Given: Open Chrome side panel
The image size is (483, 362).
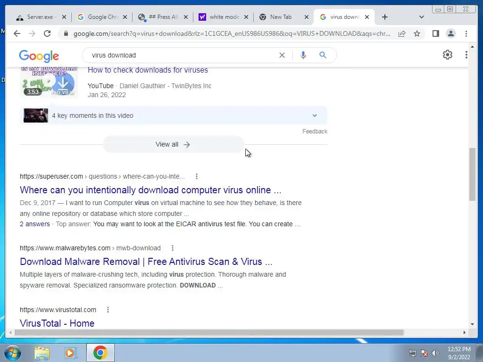Looking at the screenshot, I should [435, 33].
